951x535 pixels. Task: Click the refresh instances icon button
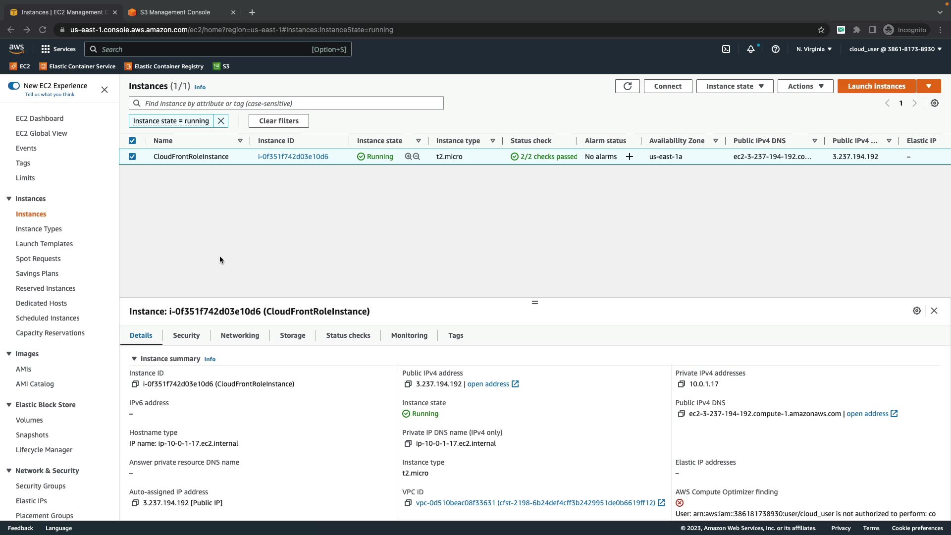(627, 86)
